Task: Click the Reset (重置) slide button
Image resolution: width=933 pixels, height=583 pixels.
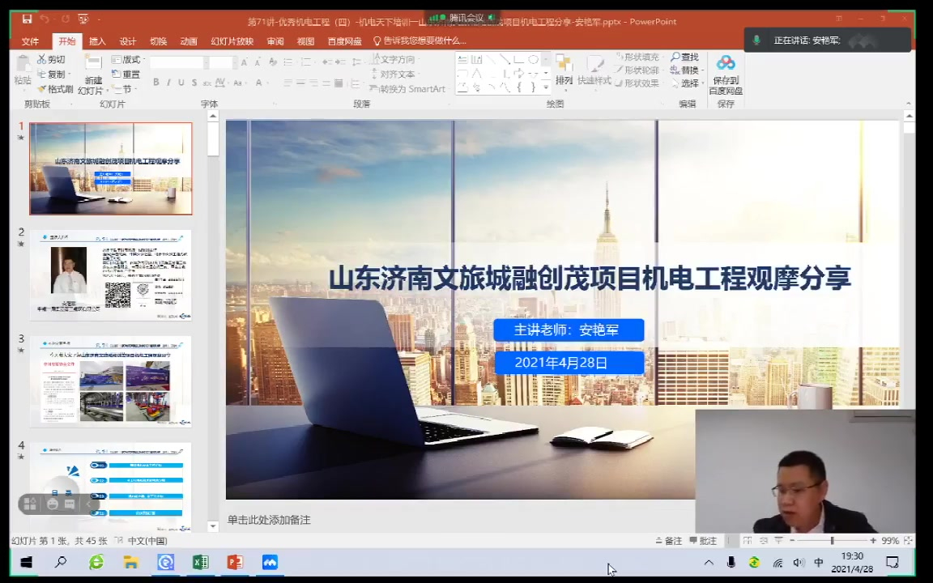Action: coord(126,74)
